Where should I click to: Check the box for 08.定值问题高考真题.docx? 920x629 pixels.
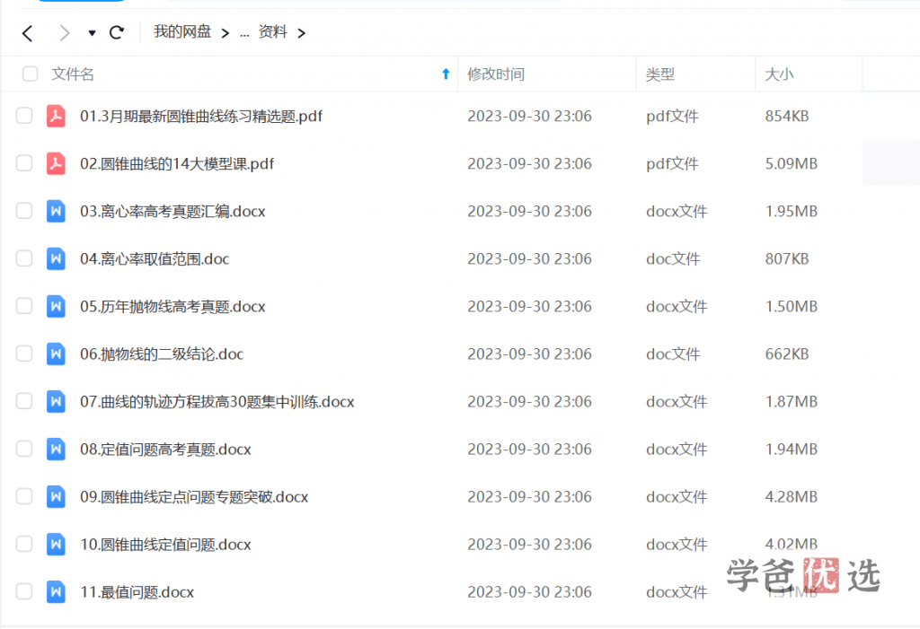pos(24,449)
